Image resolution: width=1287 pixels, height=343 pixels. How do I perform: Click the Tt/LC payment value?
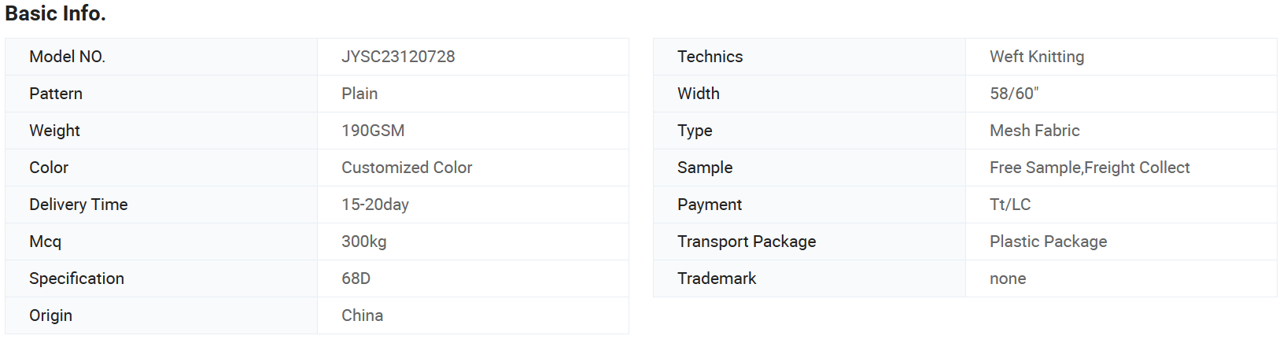(1010, 205)
